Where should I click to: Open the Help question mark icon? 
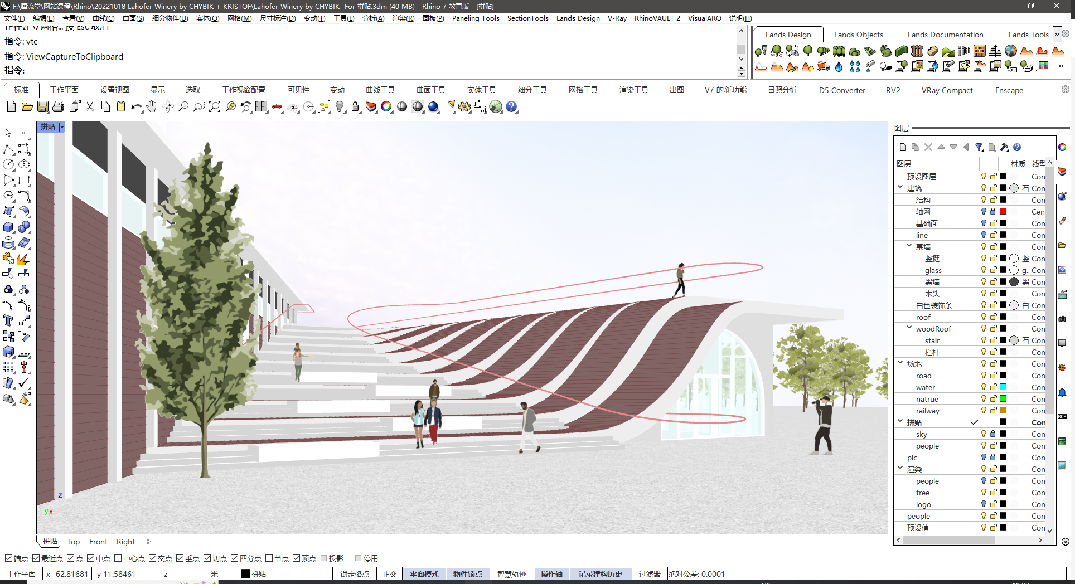pyautogui.click(x=511, y=106)
